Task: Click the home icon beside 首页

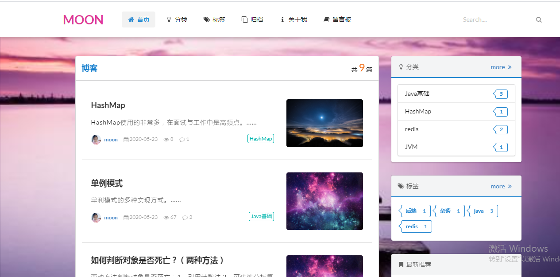Action: pos(130,19)
